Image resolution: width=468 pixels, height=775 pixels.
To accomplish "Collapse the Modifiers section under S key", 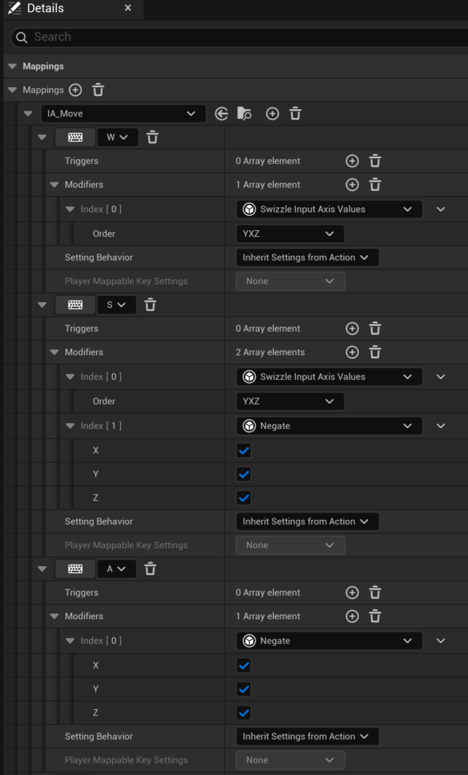I will pos(54,352).
